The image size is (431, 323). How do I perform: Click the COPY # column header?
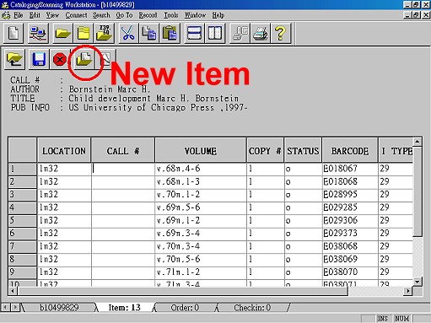point(265,151)
